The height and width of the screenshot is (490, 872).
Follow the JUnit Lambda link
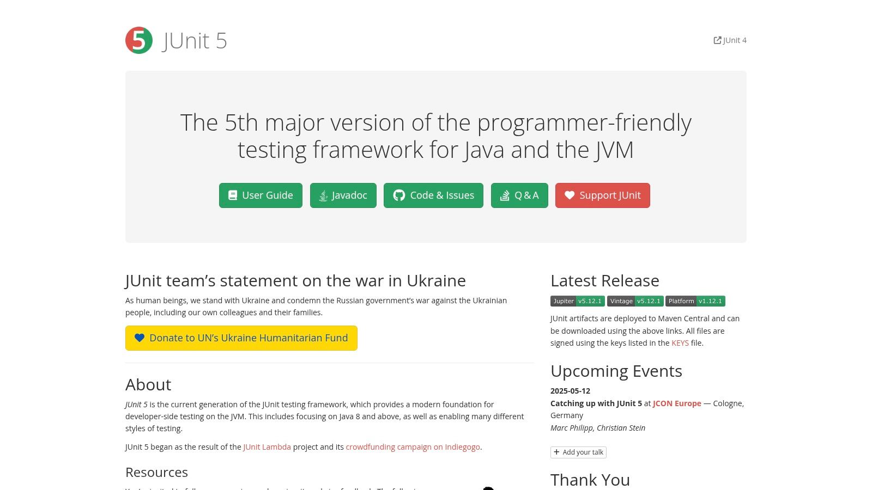[x=267, y=447]
